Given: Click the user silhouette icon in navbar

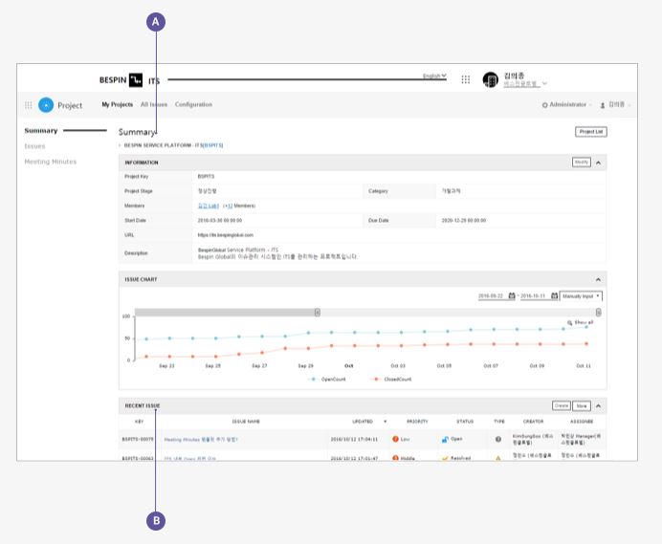Looking at the screenshot, I should pyautogui.click(x=603, y=105).
